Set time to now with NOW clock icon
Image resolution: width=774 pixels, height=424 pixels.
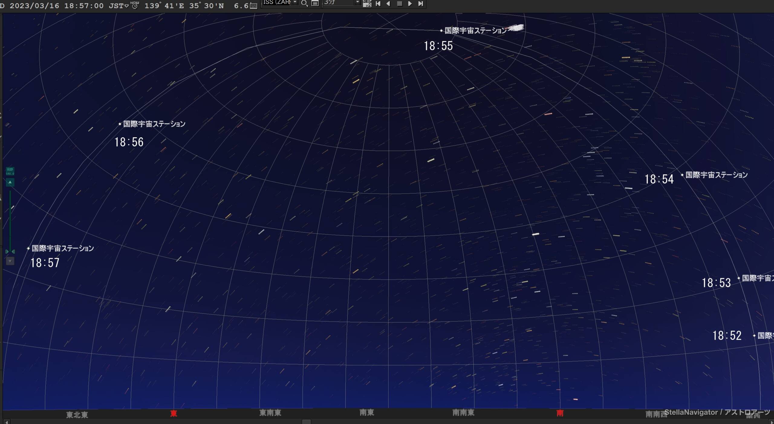point(135,5)
